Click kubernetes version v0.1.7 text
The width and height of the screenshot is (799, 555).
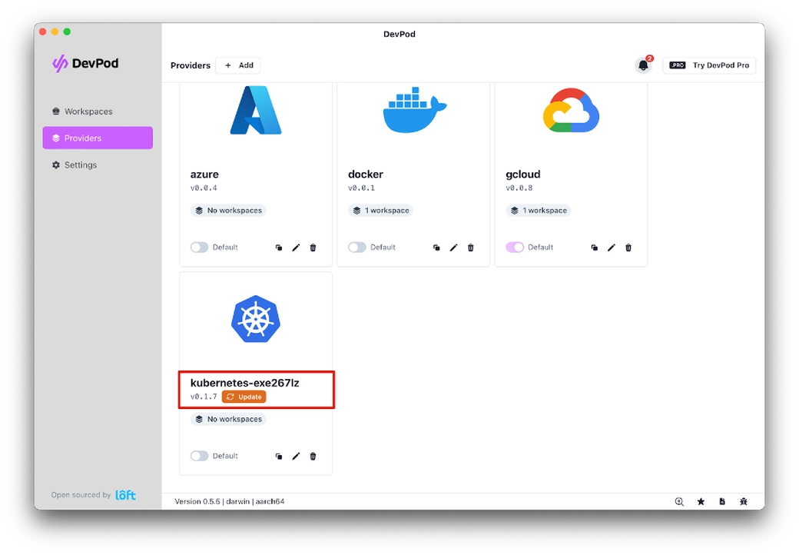tap(204, 397)
